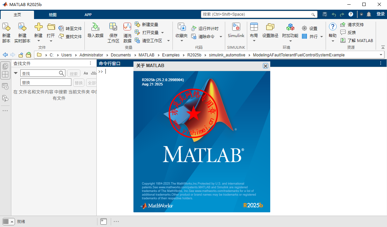Click the Save Workspace (保存工作区) icon
This screenshot has width=387, height=227.
[x=113, y=32]
